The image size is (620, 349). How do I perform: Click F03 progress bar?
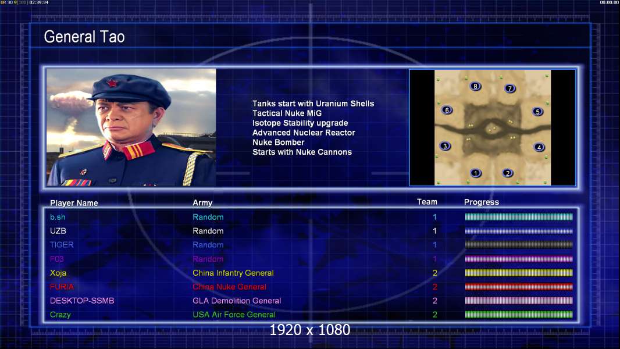(519, 259)
